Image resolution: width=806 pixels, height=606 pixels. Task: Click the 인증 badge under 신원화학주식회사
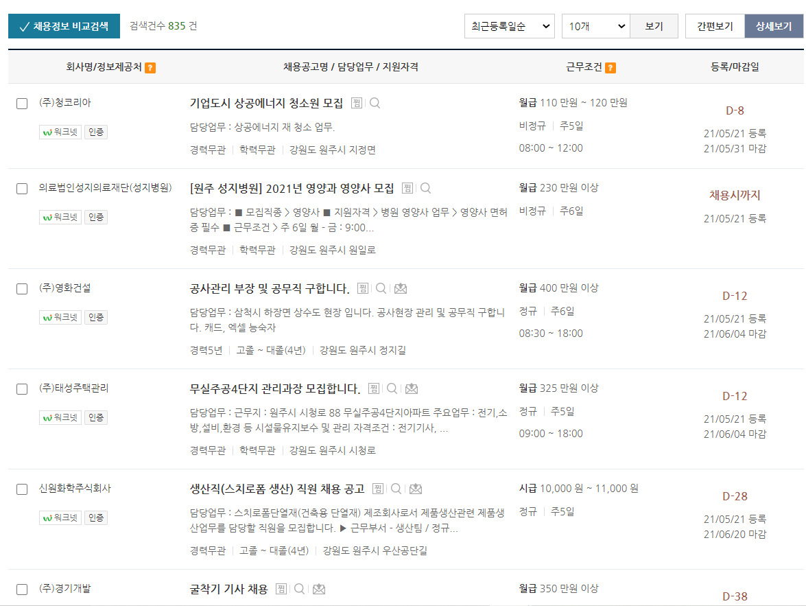tap(96, 517)
